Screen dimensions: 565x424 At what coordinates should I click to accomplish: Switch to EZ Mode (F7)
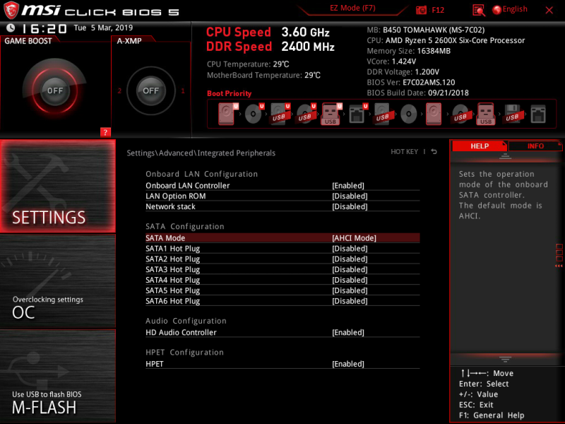click(352, 8)
